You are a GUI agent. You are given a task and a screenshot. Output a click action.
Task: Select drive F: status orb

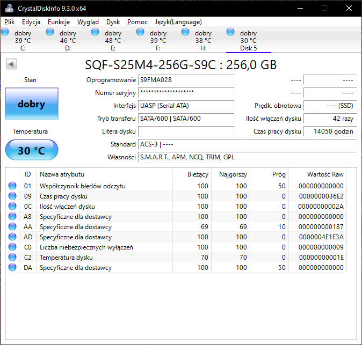(x=140, y=32)
